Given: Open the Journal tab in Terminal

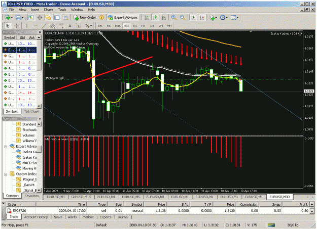Looking at the screenshot, I should [x=123, y=217].
